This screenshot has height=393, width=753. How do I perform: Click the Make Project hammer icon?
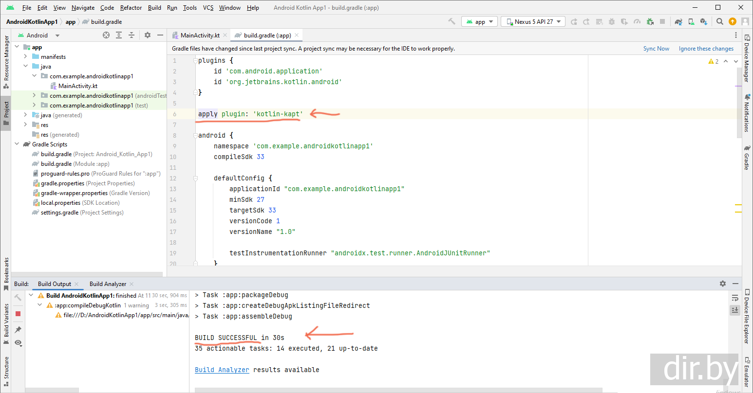click(452, 21)
